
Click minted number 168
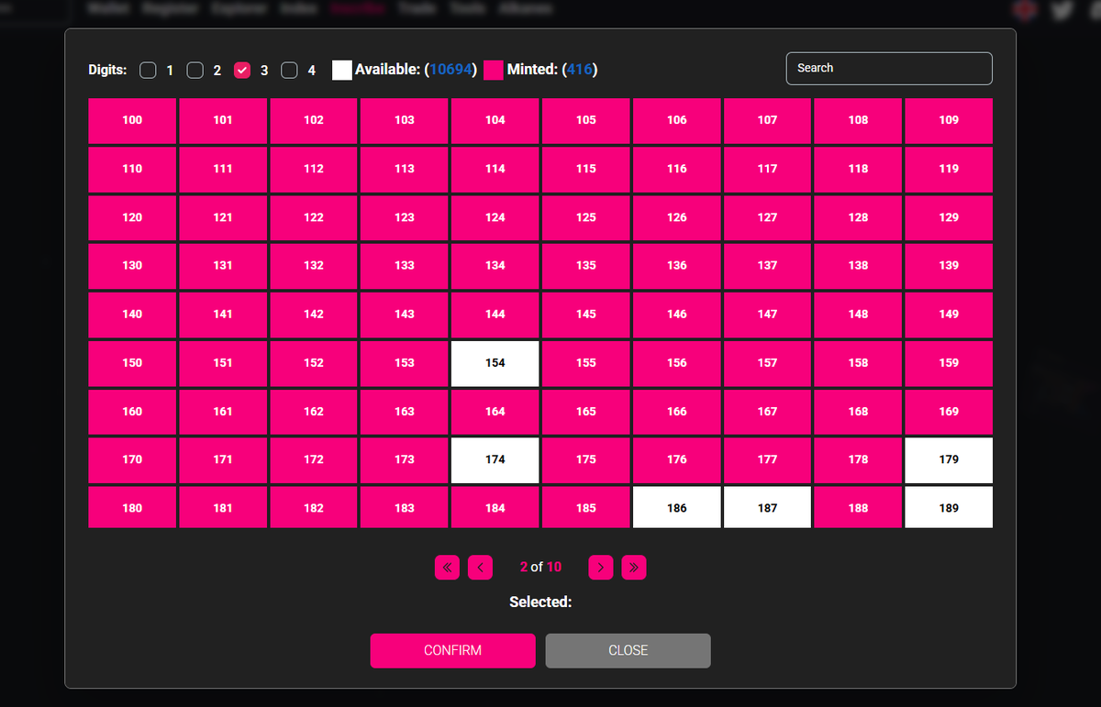[x=858, y=412]
